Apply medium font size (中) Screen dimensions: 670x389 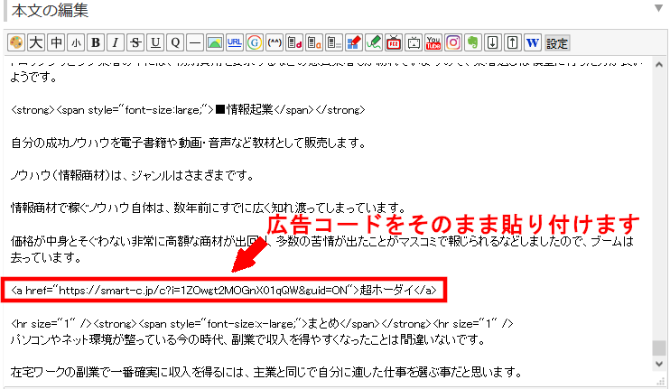(56, 42)
